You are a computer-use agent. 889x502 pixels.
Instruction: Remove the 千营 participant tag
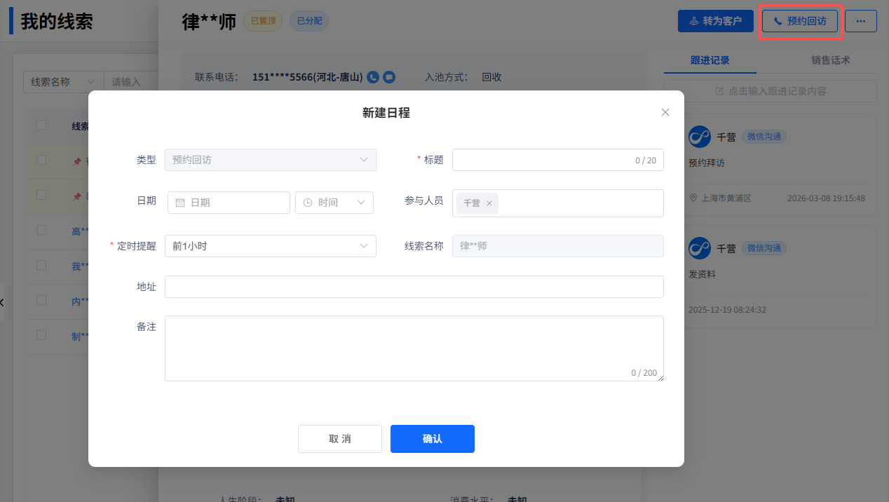click(489, 203)
